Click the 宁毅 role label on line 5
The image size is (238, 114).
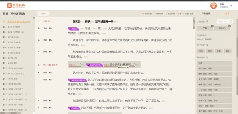[x=49, y=65]
